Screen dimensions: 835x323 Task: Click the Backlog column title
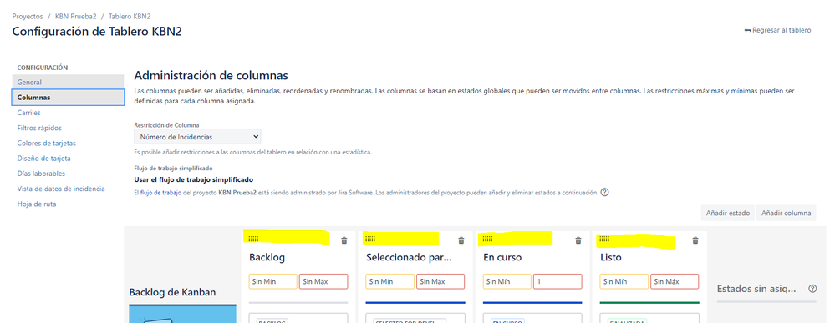267,258
